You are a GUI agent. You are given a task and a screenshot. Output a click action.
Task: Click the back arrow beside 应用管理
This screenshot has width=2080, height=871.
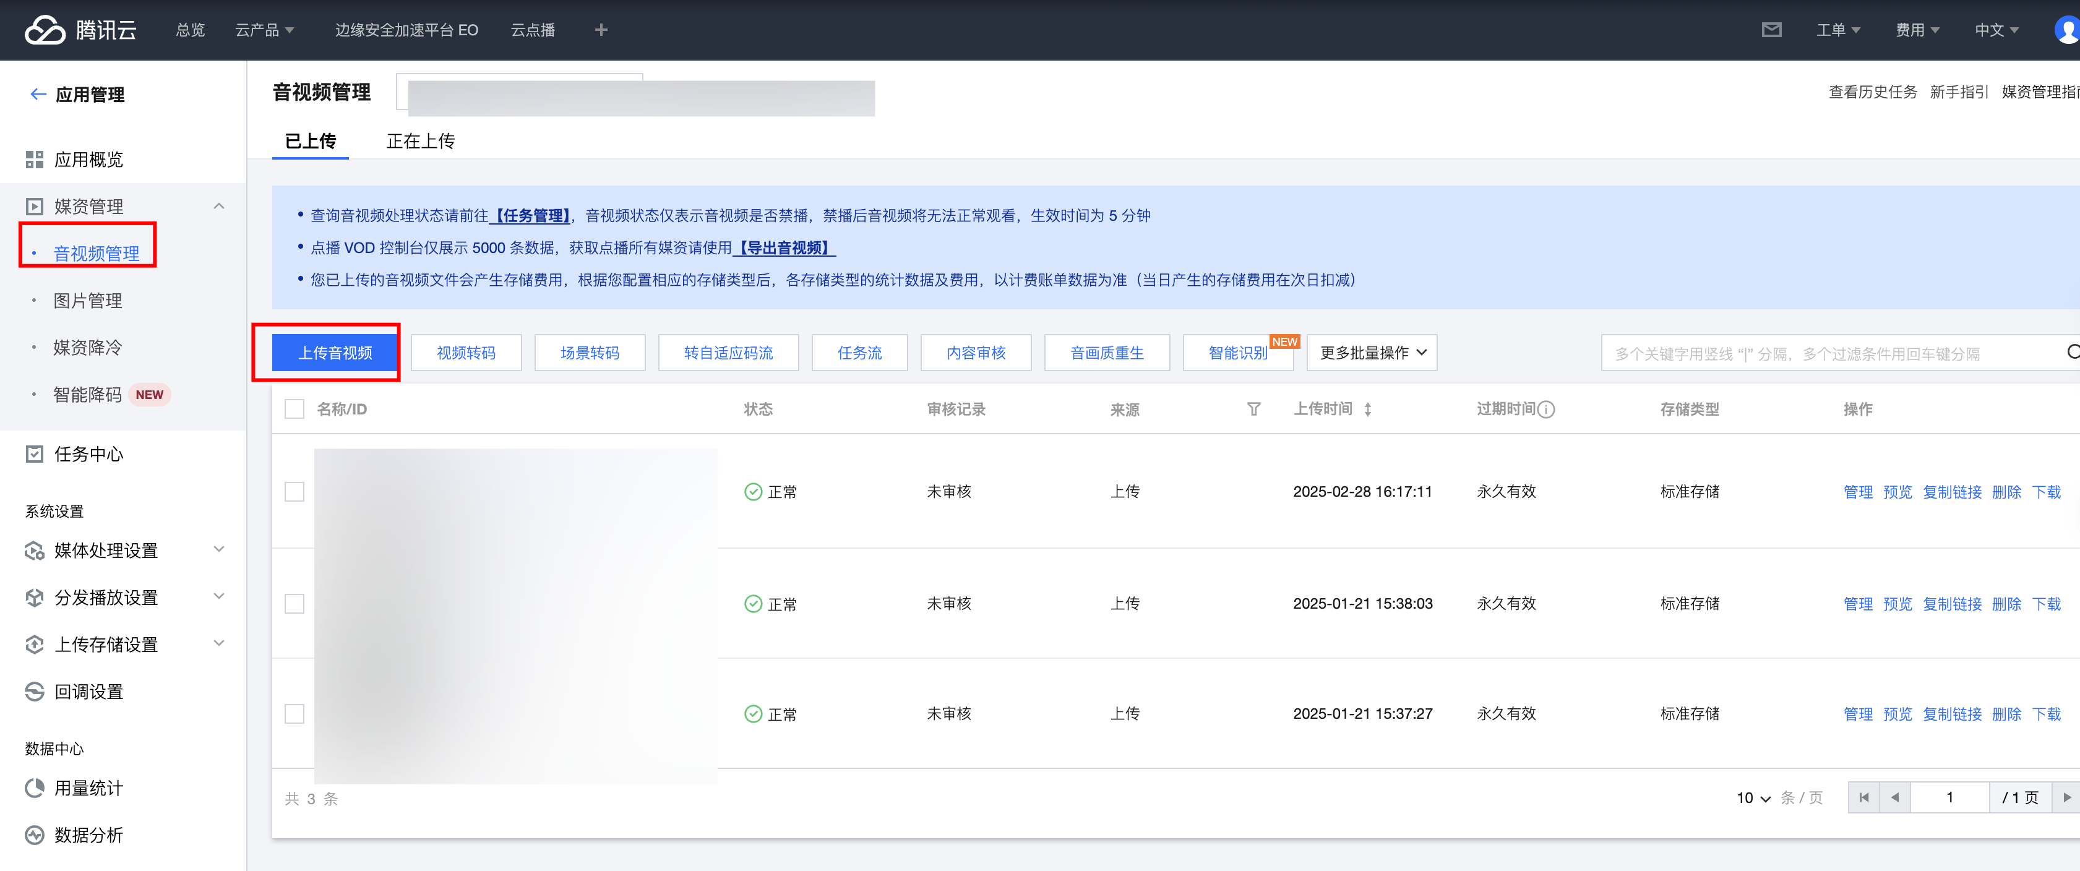point(37,95)
